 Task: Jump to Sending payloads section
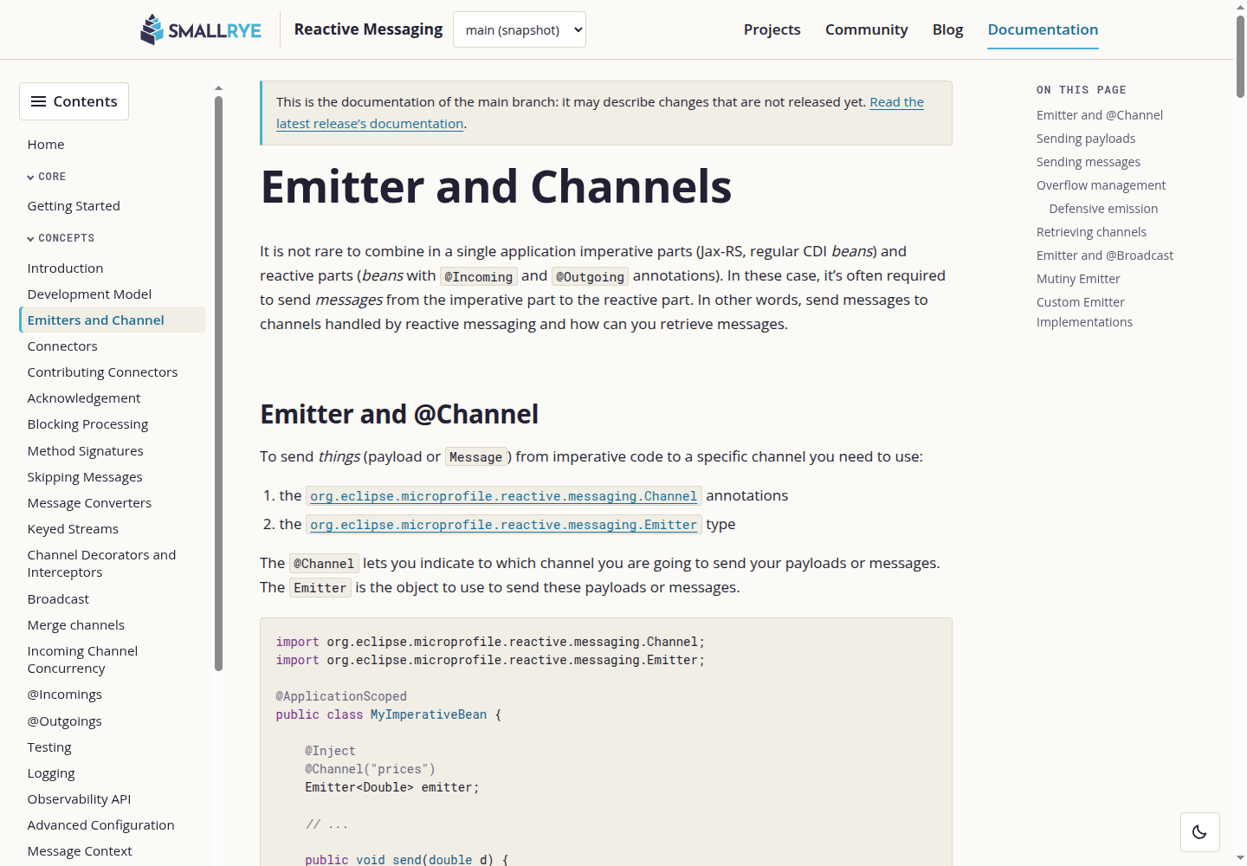click(x=1085, y=139)
